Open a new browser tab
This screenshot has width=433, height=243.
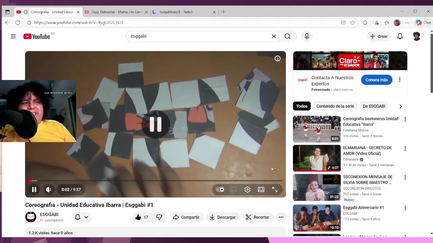(224, 12)
